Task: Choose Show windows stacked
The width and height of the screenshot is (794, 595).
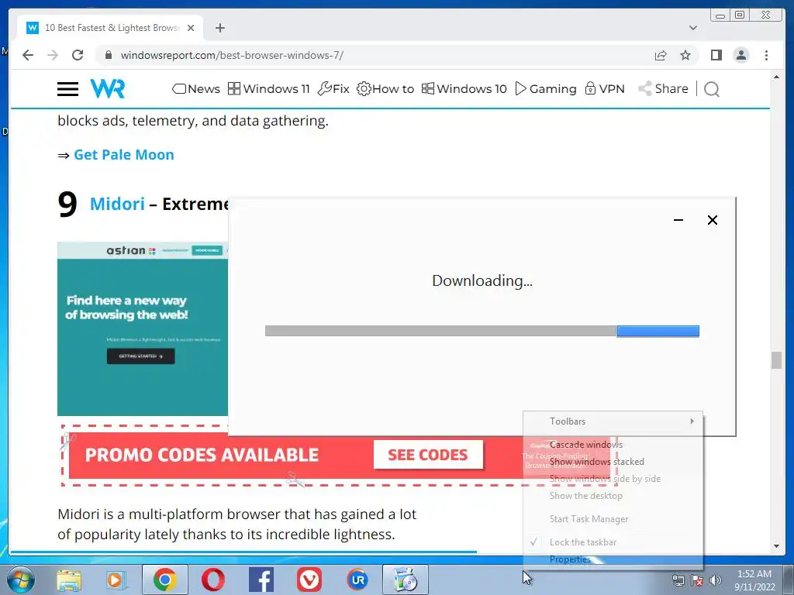Action: 613,462
